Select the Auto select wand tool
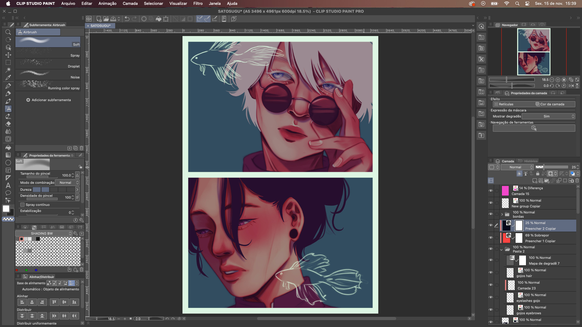Viewport: 582px width, 327px height. [8, 70]
